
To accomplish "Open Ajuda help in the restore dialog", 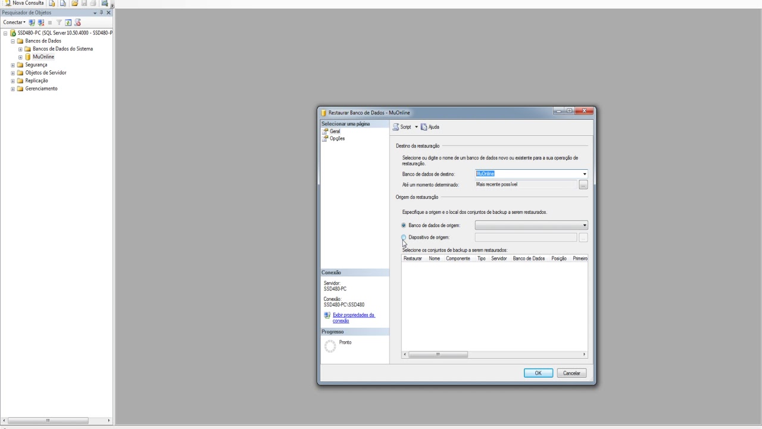I will pos(430,127).
